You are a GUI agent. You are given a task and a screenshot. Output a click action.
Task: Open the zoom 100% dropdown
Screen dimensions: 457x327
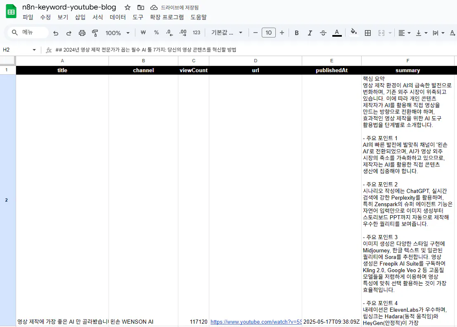(117, 33)
